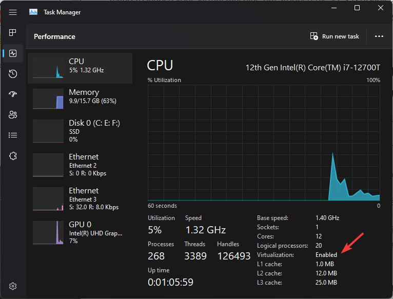
Task: Click the Disk 0 mini graph thumbnail
Action: [48, 131]
